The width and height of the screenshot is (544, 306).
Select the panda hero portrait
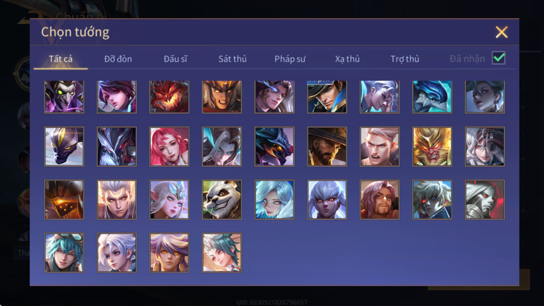pos(222,200)
